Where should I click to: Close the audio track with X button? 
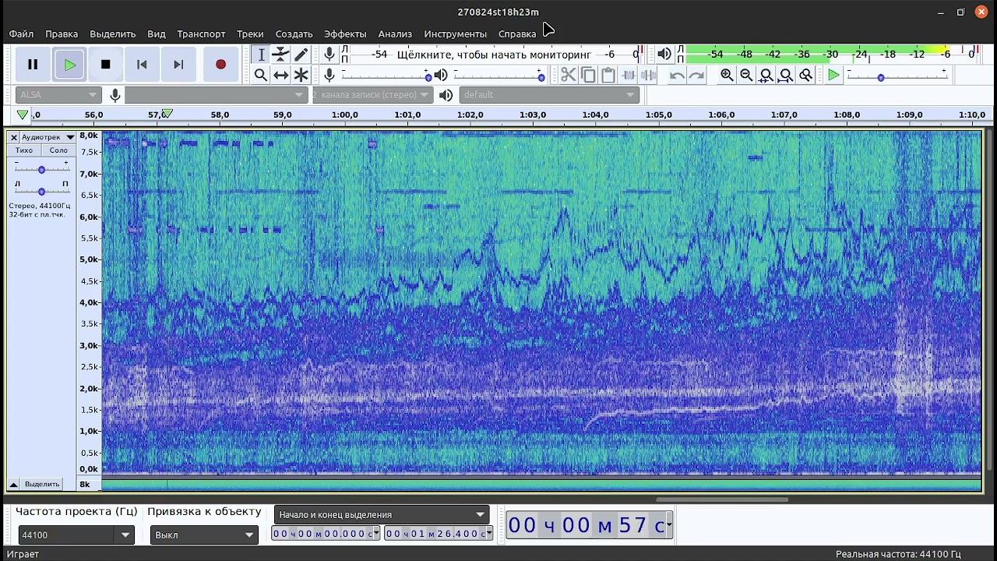click(x=13, y=137)
